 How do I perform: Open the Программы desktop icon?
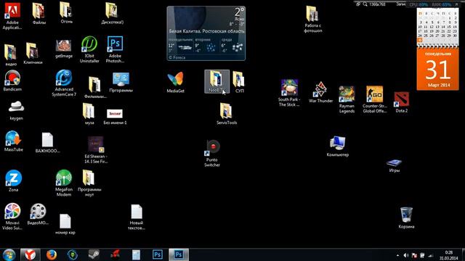121,83
